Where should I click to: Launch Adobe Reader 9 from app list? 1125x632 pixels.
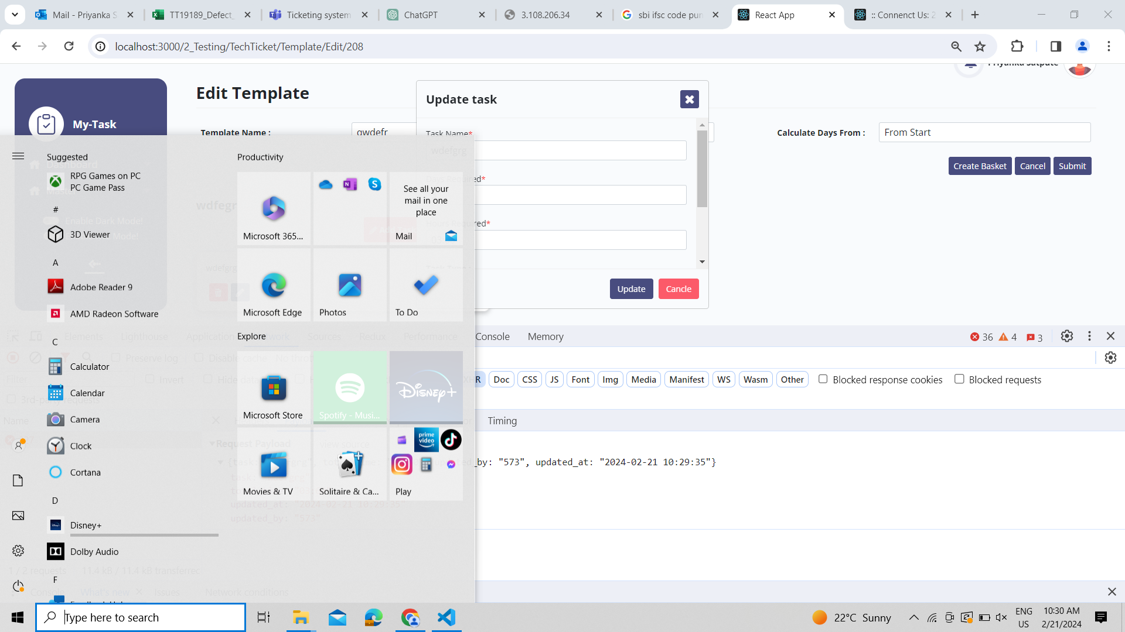point(132,287)
